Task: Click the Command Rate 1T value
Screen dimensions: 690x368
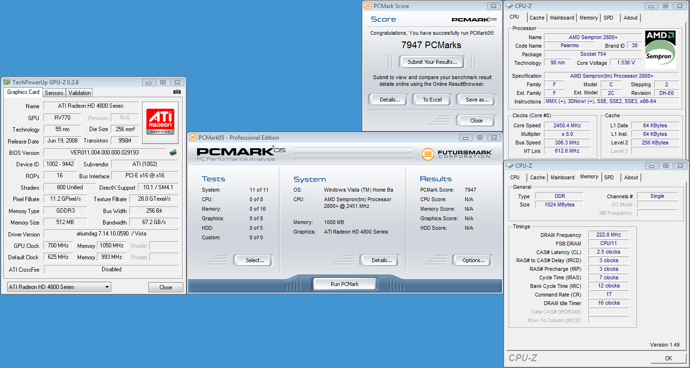Action: pyautogui.click(x=608, y=295)
